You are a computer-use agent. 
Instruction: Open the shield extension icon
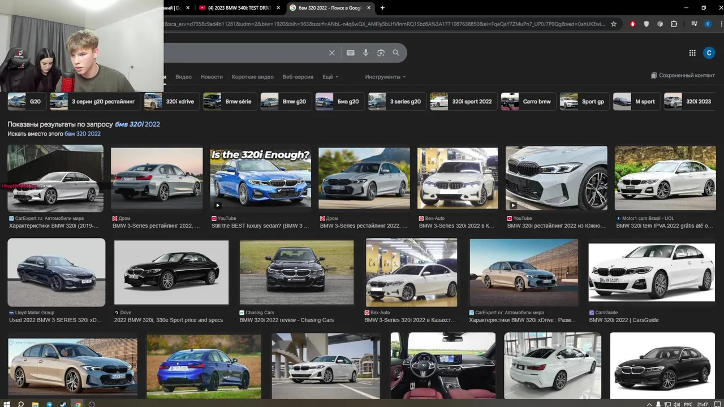[647, 24]
